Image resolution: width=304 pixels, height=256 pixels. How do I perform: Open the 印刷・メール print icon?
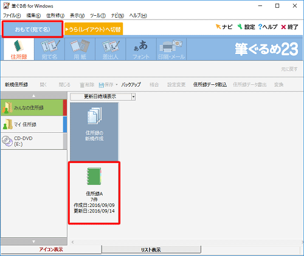[x=171, y=49]
